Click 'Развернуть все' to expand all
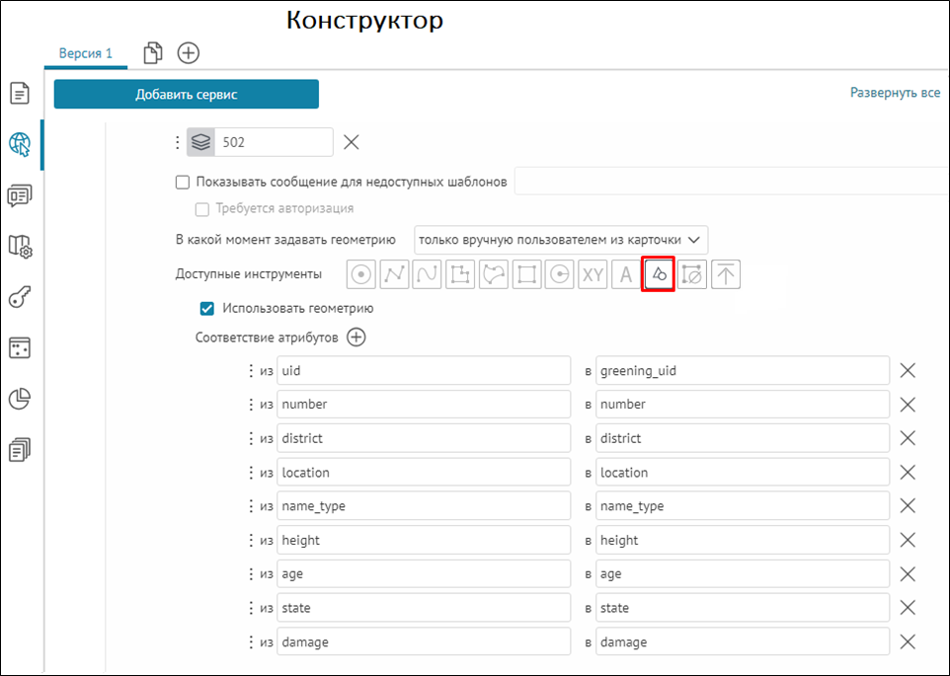This screenshot has width=950, height=676. point(895,93)
